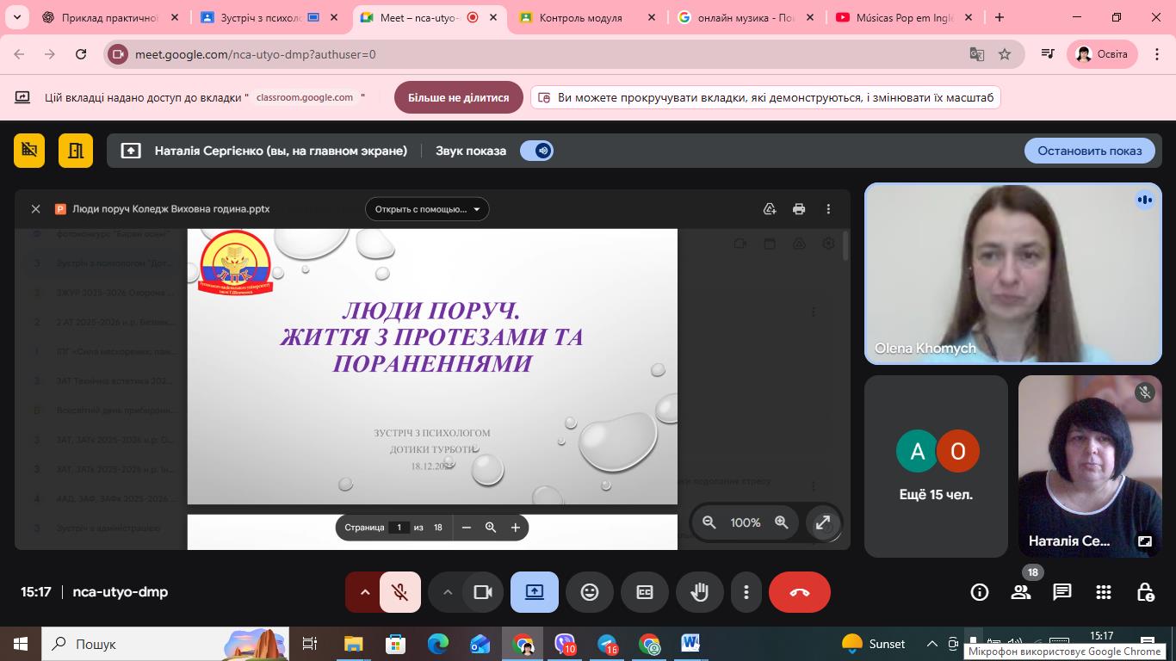The width and height of the screenshot is (1176, 661).
Task: Click 'Остановить показ' button
Action: point(1089,151)
